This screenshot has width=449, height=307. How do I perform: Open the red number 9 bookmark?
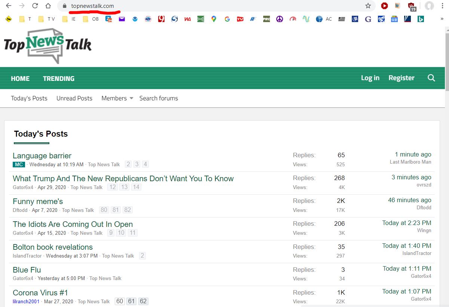tap(161, 19)
